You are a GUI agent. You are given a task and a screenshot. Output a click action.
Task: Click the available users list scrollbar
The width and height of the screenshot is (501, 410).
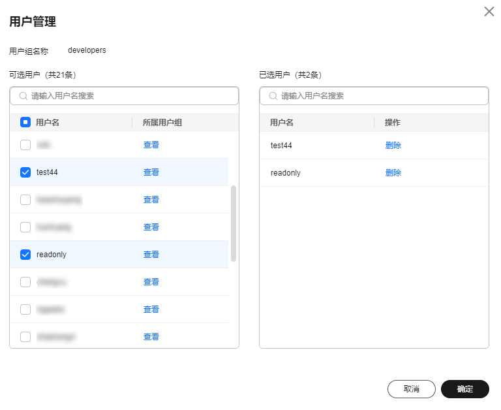[234, 223]
